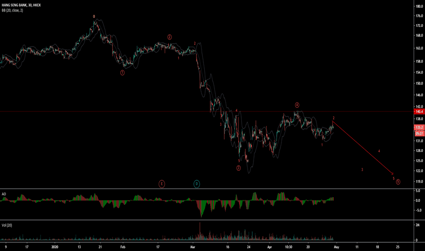Click the 128.0 price axis label
Image resolution: width=425 pixels, height=251 pixels.
420,151
